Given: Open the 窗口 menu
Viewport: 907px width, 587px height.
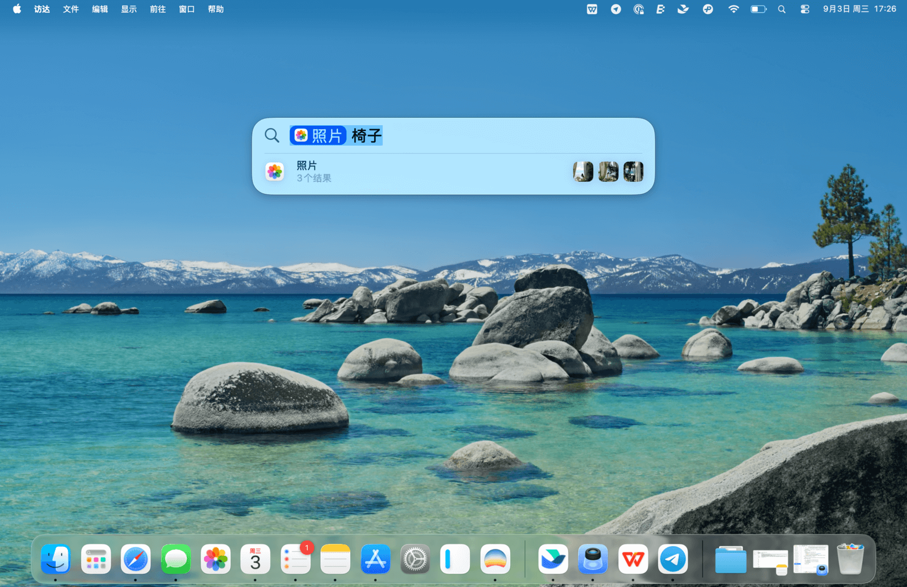Looking at the screenshot, I should (x=187, y=9).
